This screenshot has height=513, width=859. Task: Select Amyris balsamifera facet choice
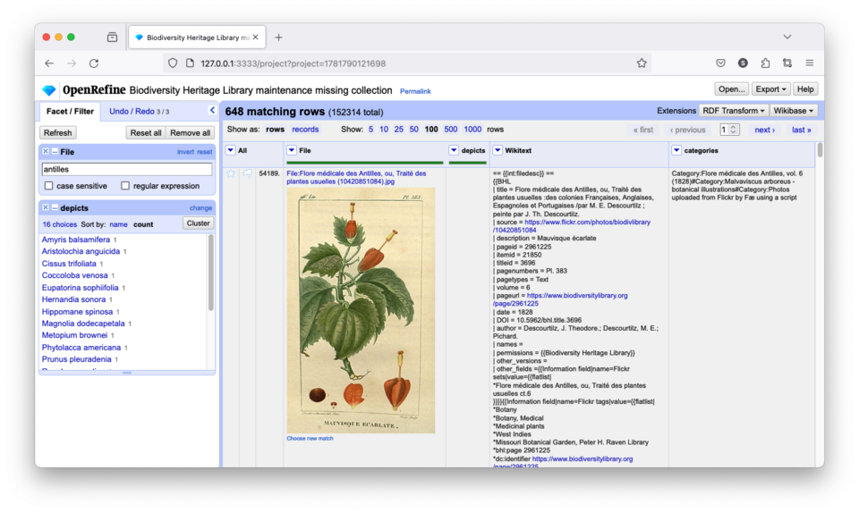click(75, 240)
